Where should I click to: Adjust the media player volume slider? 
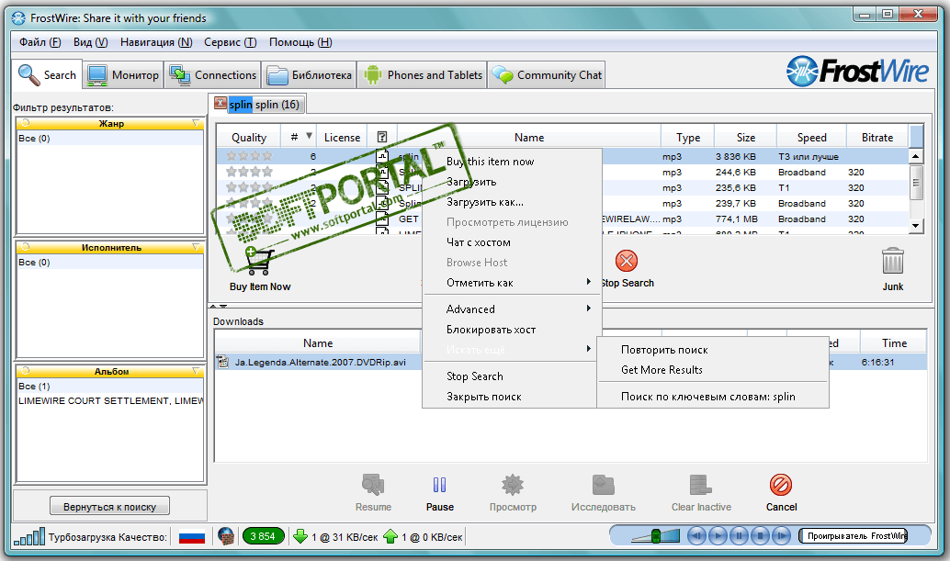(656, 535)
